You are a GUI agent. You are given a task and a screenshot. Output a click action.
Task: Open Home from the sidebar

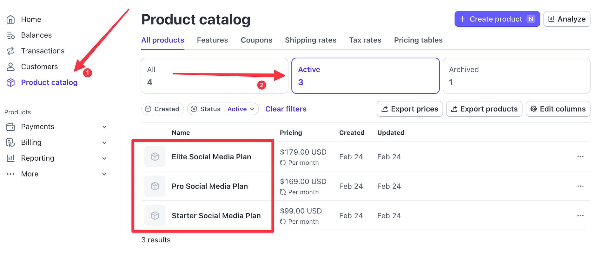pyautogui.click(x=31, y=19)
